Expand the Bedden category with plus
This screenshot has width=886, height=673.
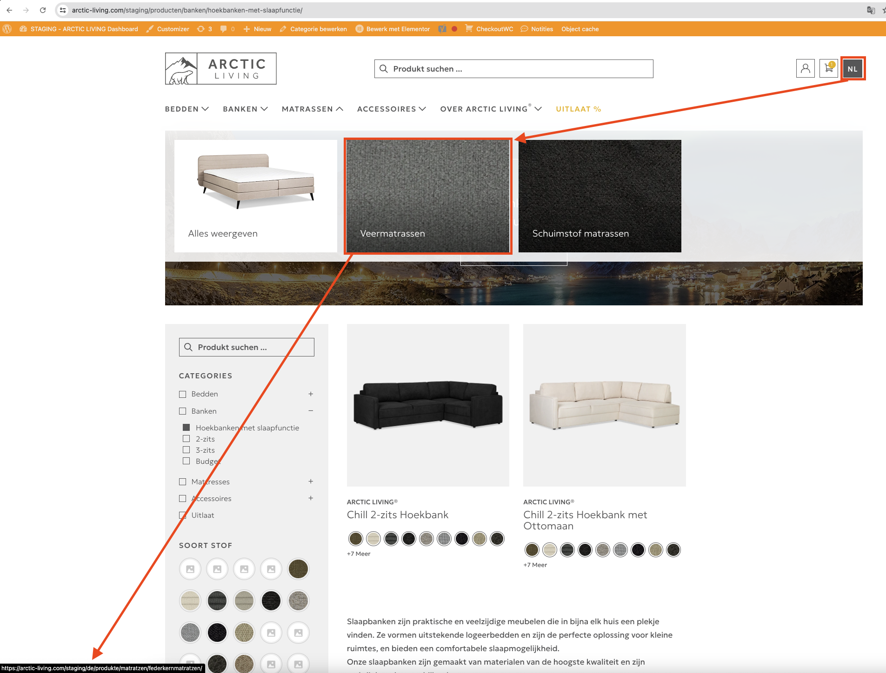pyautogui.click(x=311, y=394)
